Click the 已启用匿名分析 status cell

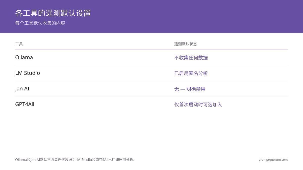[x=191, y=73]
